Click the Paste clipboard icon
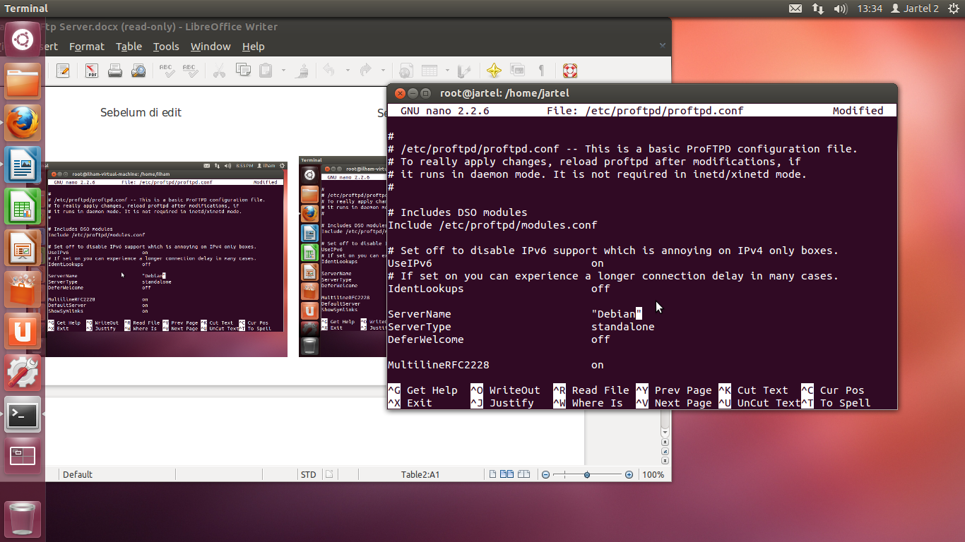Viewport: 965px width, 542px height. coord(266,71)
